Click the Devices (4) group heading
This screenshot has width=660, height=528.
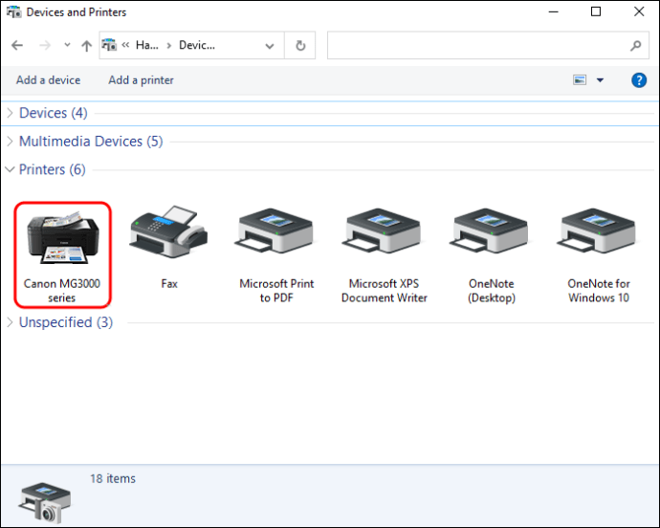(x=54, y=113)
